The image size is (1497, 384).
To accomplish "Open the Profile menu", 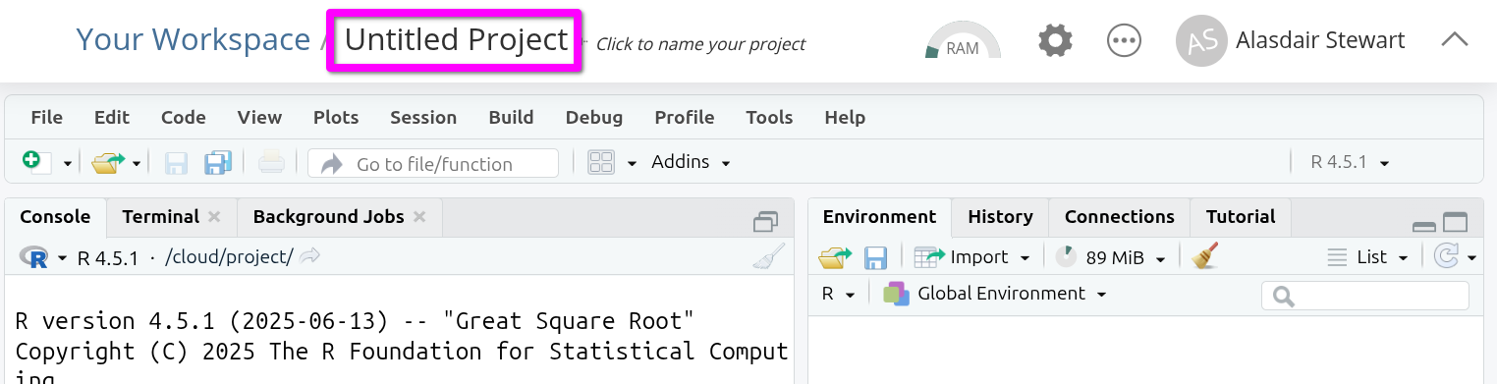I will (685, 118).
